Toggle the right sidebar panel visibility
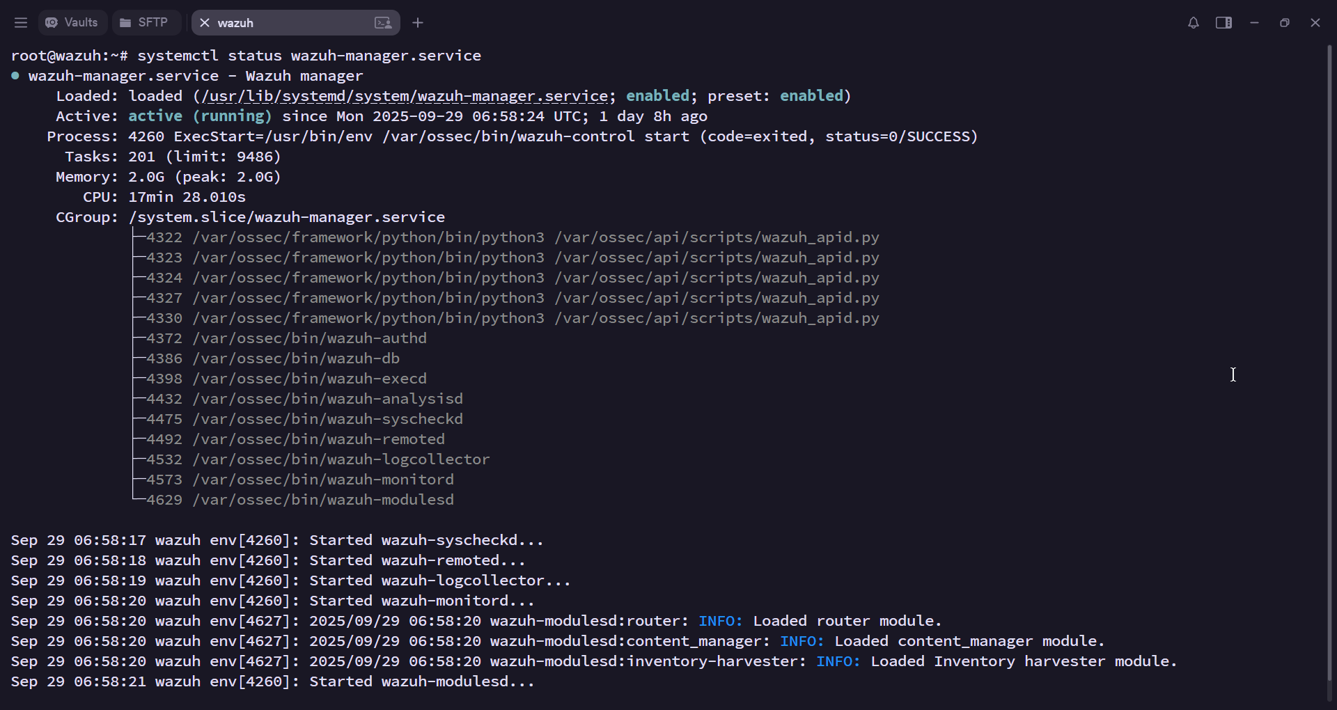1337x710 pixels. click(1223, 22)
